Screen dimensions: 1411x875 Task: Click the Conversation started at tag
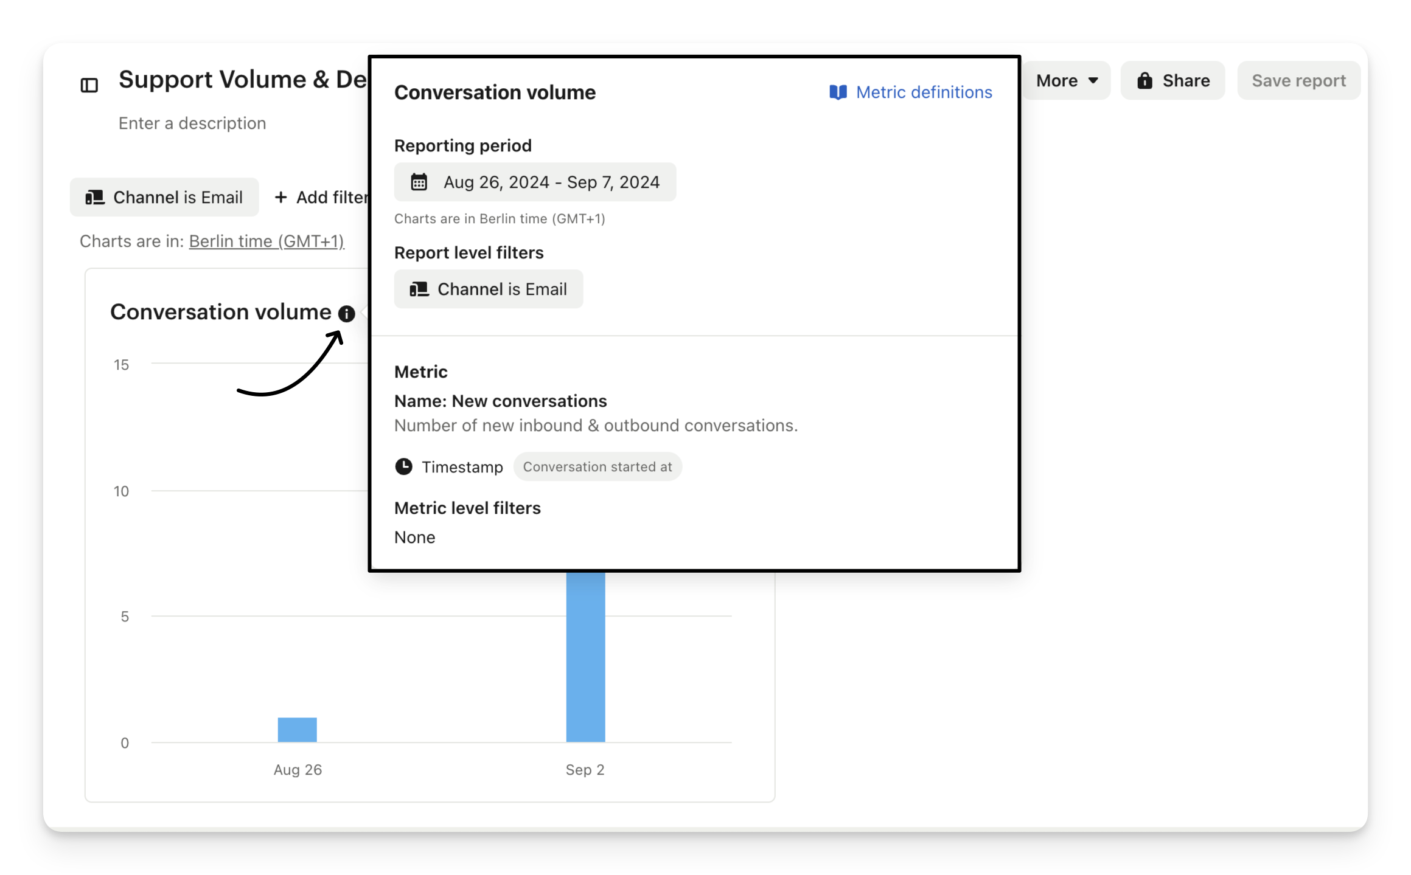[597, 467]
